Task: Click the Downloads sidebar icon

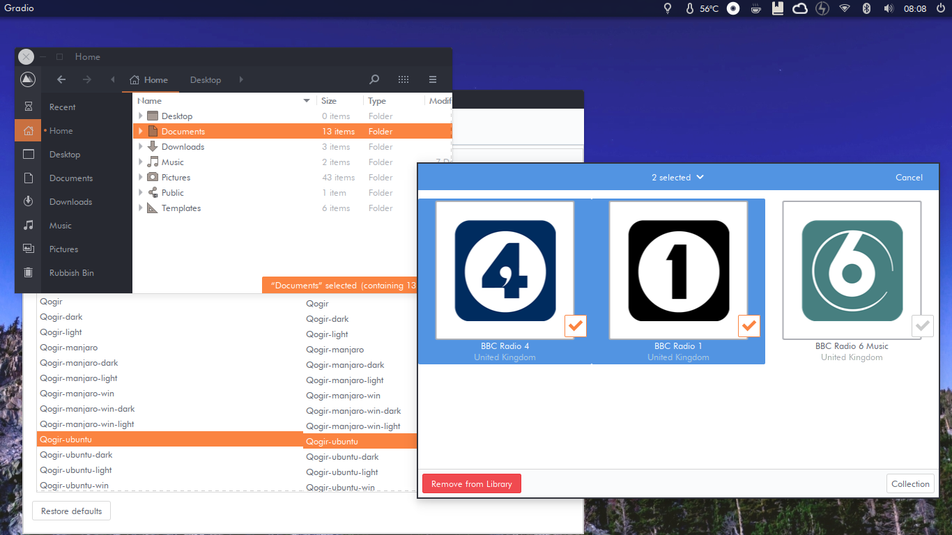Action: [x=28, y=201]
